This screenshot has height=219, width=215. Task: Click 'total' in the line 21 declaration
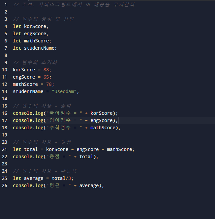point(31,149)
